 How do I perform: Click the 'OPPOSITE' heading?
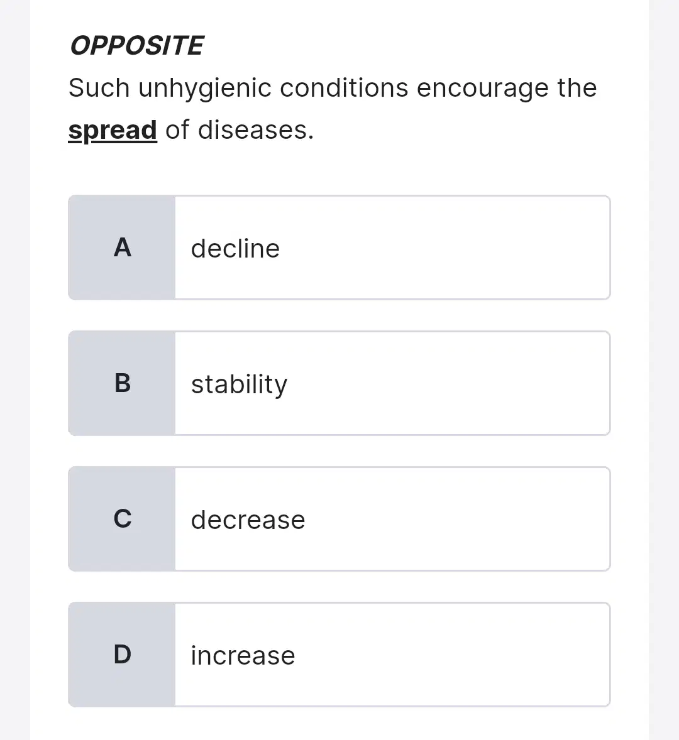coord(136,46)
